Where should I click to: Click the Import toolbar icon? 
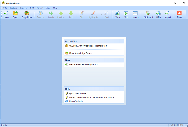tap(168, 14)
